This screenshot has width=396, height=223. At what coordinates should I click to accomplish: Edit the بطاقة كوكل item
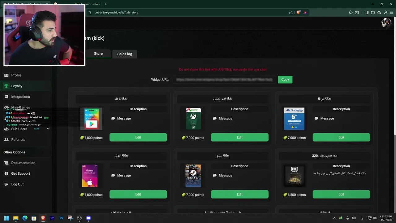(x=138, y=138)
